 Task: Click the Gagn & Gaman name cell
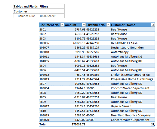coord(133,106)
